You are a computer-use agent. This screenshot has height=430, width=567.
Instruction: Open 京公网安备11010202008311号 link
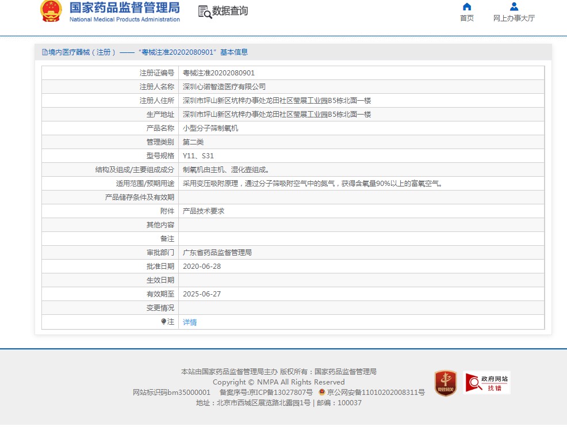click(376, 393)
